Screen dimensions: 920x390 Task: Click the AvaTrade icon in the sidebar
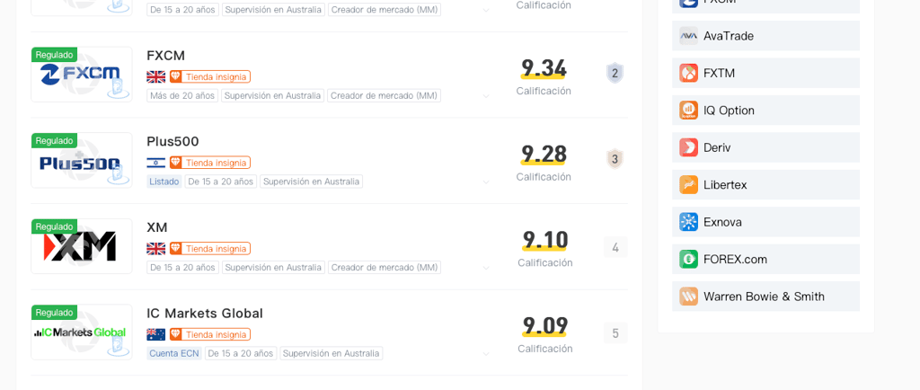(x=688, y=36)
